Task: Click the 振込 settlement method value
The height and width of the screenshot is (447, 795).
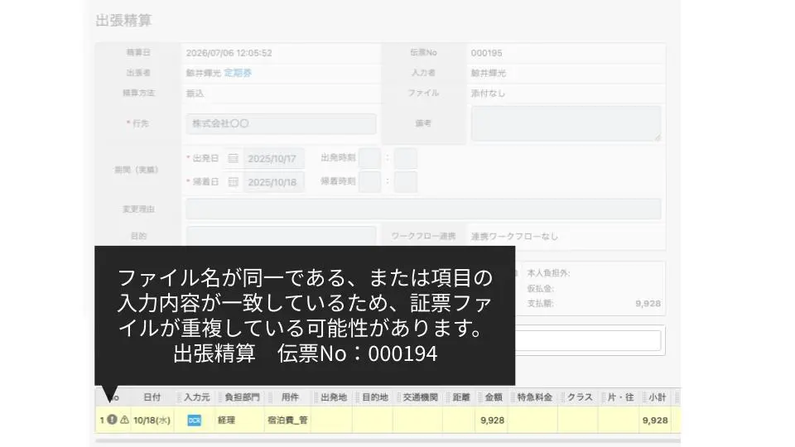Action: pyautogui.click(x=195, y=94)
